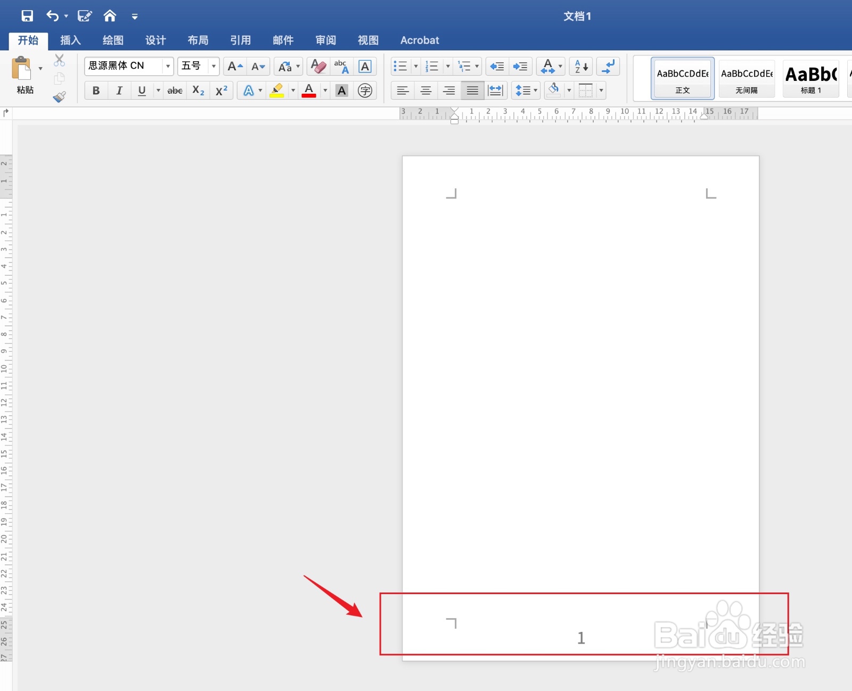Click the horizontal ruler indent marker
This screenshot has height=691, width=852.
[454, 116]
